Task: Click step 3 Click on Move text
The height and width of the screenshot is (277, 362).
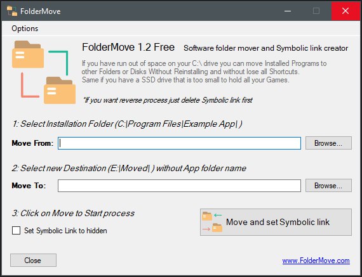Action: coord(73,213)
